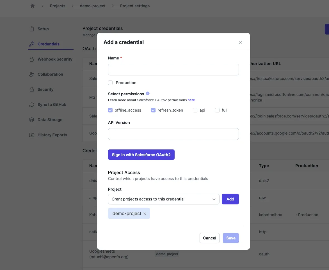Viewport: 329px width, 270px height.
Task: Open Data Storage tab
Action: pyautogui.click(x=51, y=120)
